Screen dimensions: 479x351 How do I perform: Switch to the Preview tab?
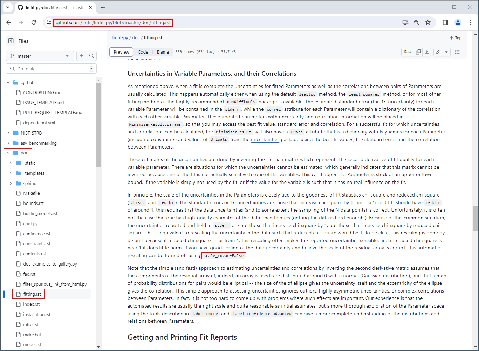pos(121,52)
